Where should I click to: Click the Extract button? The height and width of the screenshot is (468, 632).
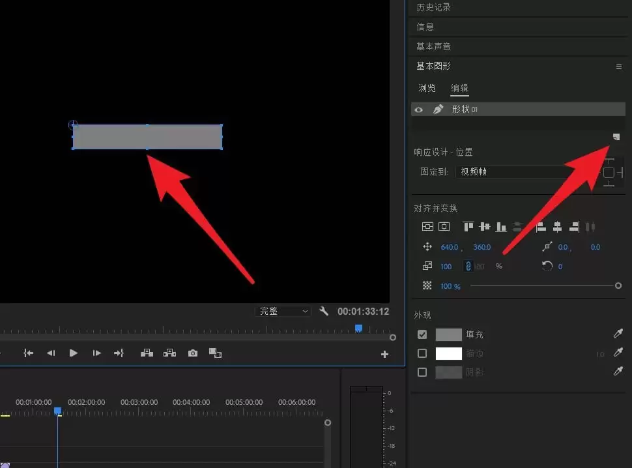169,353
